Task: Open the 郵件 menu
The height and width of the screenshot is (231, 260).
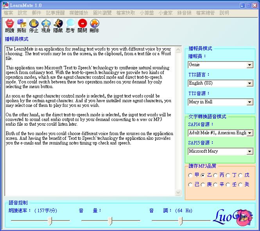Action: pos(36,13)
